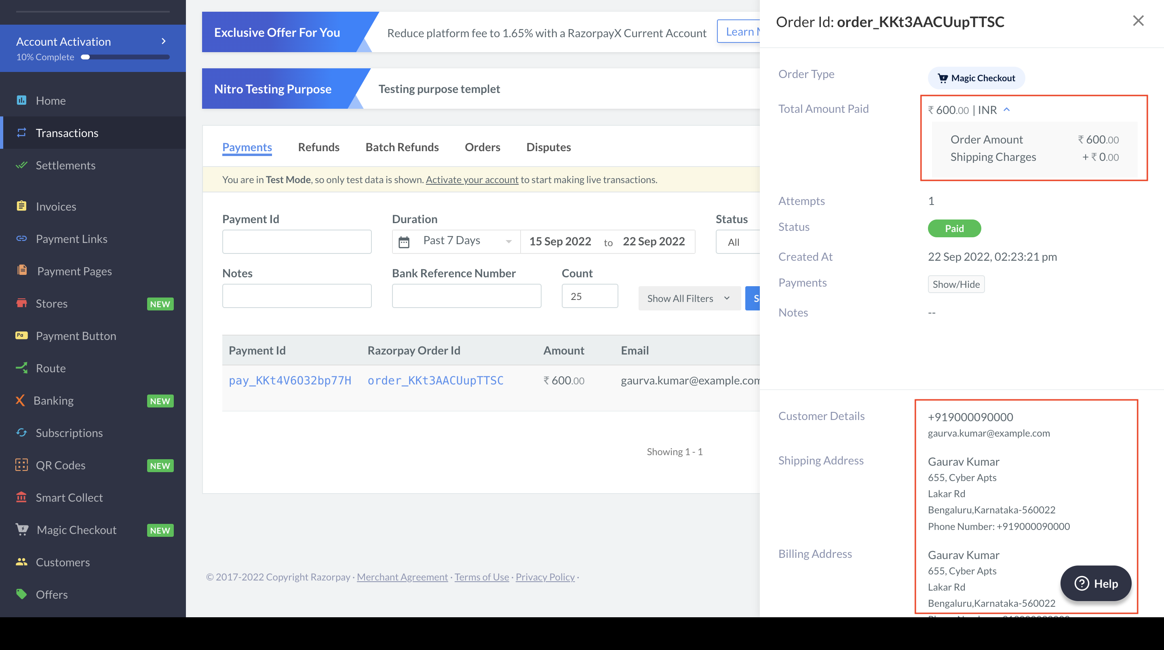Click the calendar icon in Duration field

click(x=404, y=242)
